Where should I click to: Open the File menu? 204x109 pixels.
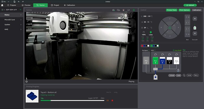point(4,1)
